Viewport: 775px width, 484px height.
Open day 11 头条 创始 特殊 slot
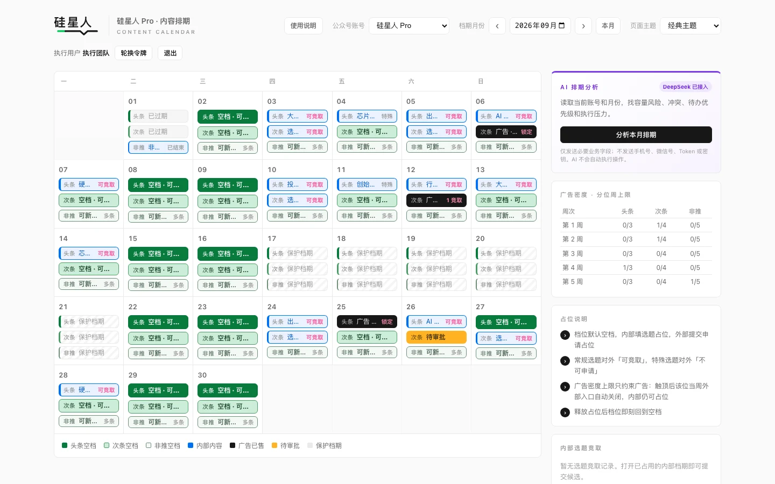pyautogui.click(x=367, y=184)
